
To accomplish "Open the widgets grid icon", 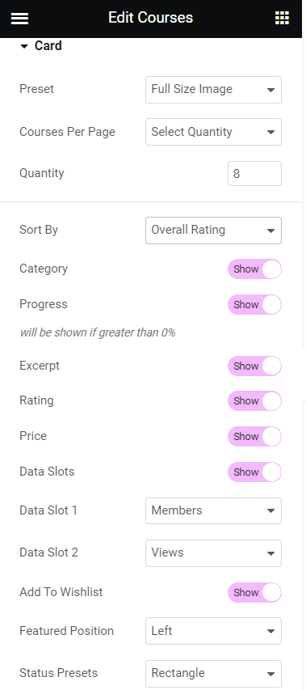I will 282,18.
